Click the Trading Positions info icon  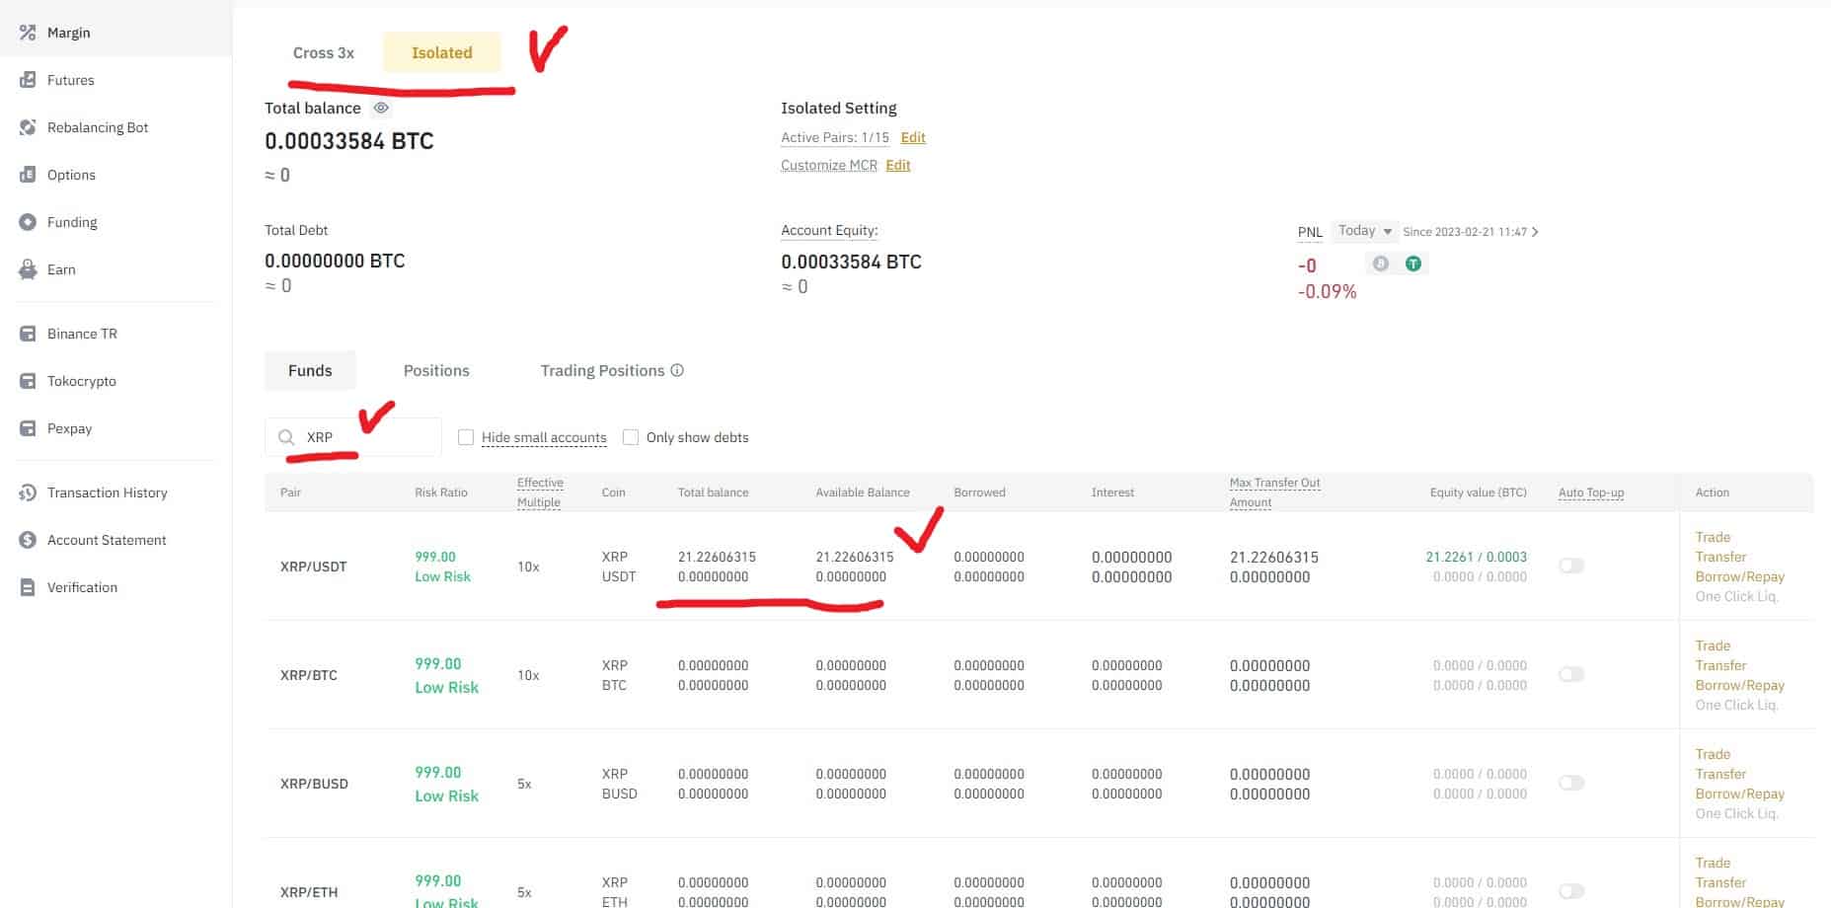click(x=677, y=370)
